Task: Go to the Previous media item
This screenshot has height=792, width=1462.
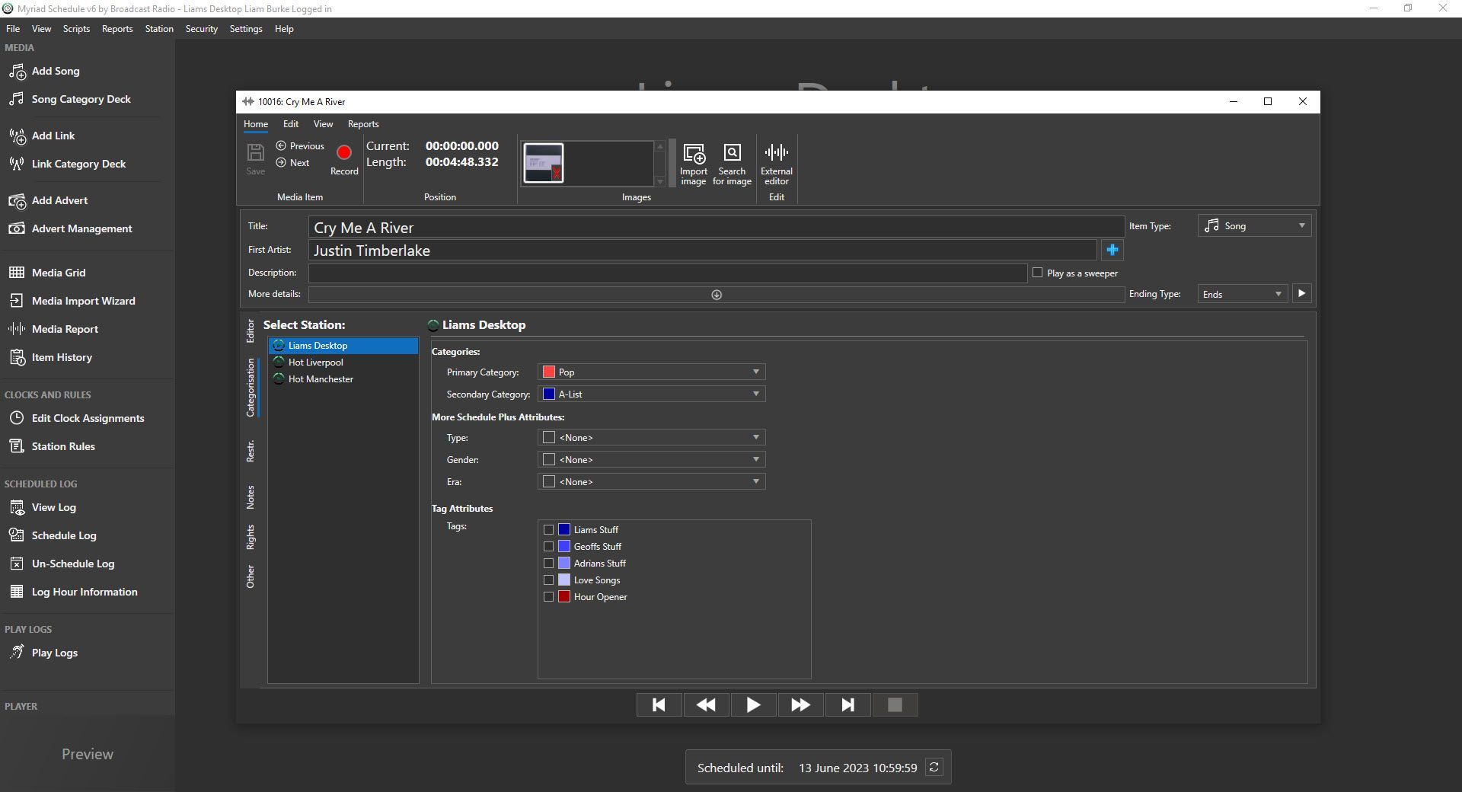Action: point(300,145)
